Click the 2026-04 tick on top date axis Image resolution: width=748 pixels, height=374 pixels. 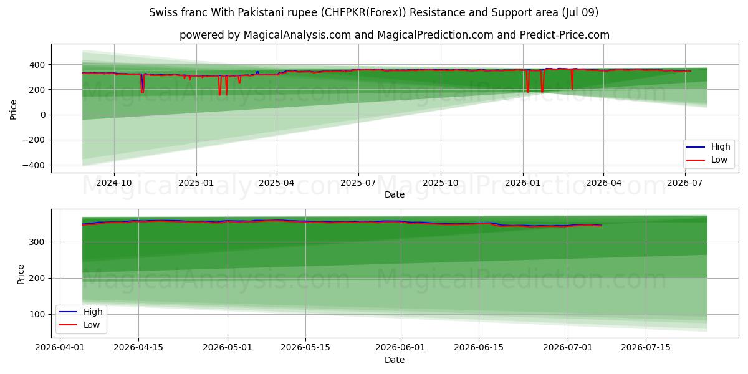pyautogui.click(x=603, y=182)
